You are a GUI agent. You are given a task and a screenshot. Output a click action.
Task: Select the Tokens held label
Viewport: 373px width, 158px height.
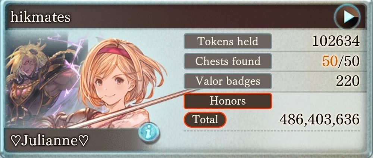coord(228,41)
